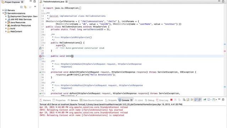
Task: Open the Properties tab
Action: click(x=59, y=100)
